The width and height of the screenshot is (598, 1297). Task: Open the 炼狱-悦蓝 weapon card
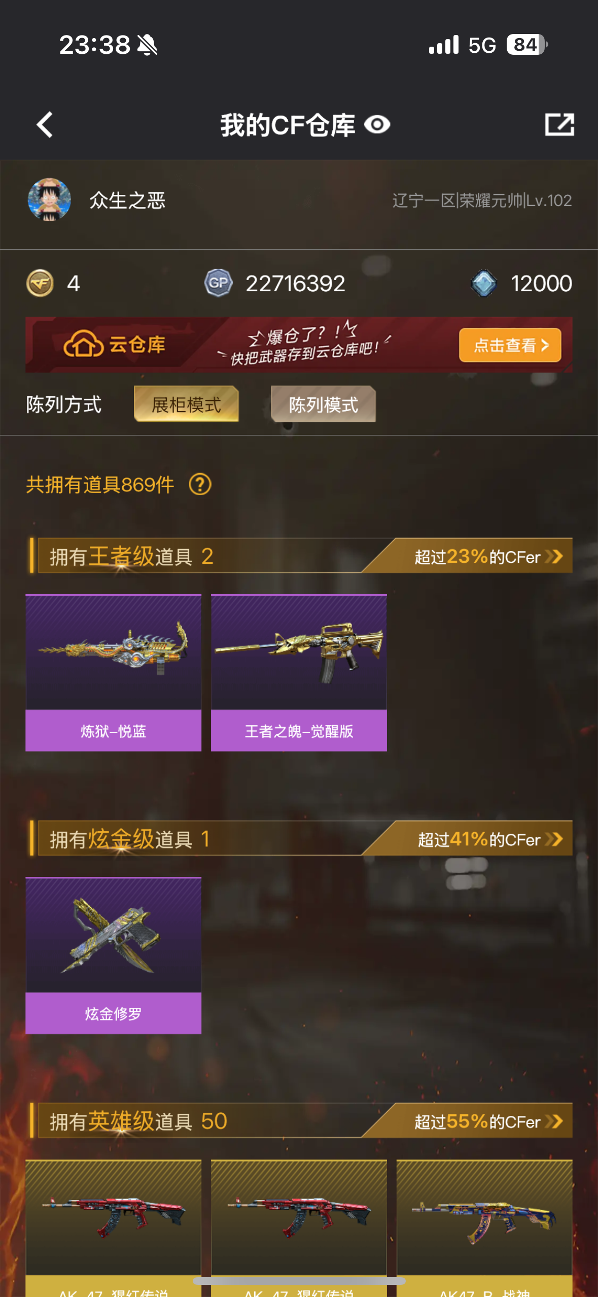pos(114,673)
